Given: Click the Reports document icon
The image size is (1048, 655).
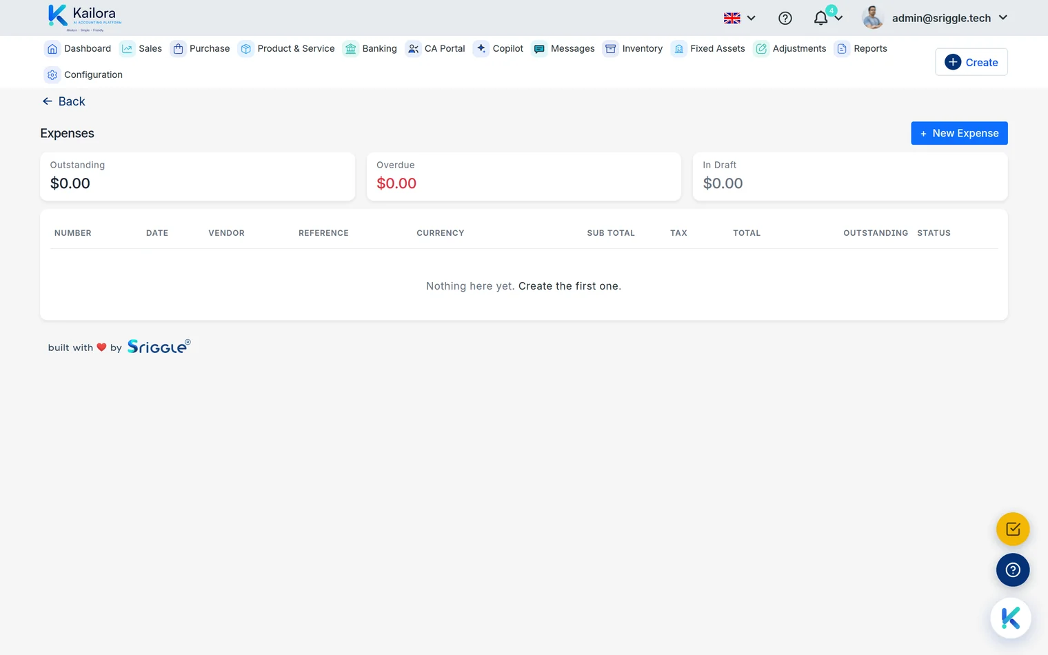Looking at the screenshot, I should 842,49.
